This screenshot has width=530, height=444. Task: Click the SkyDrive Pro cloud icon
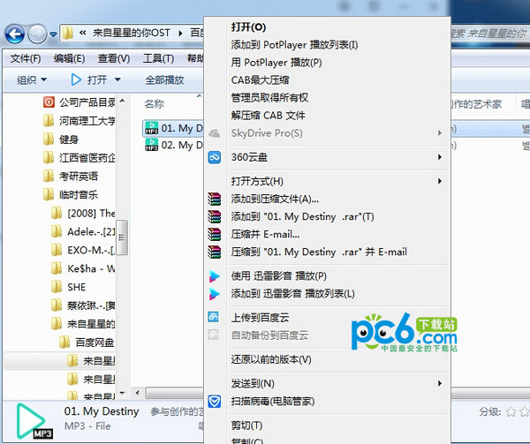point(215,133)
